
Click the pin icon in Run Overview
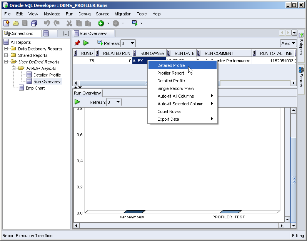tap(77, 43)
